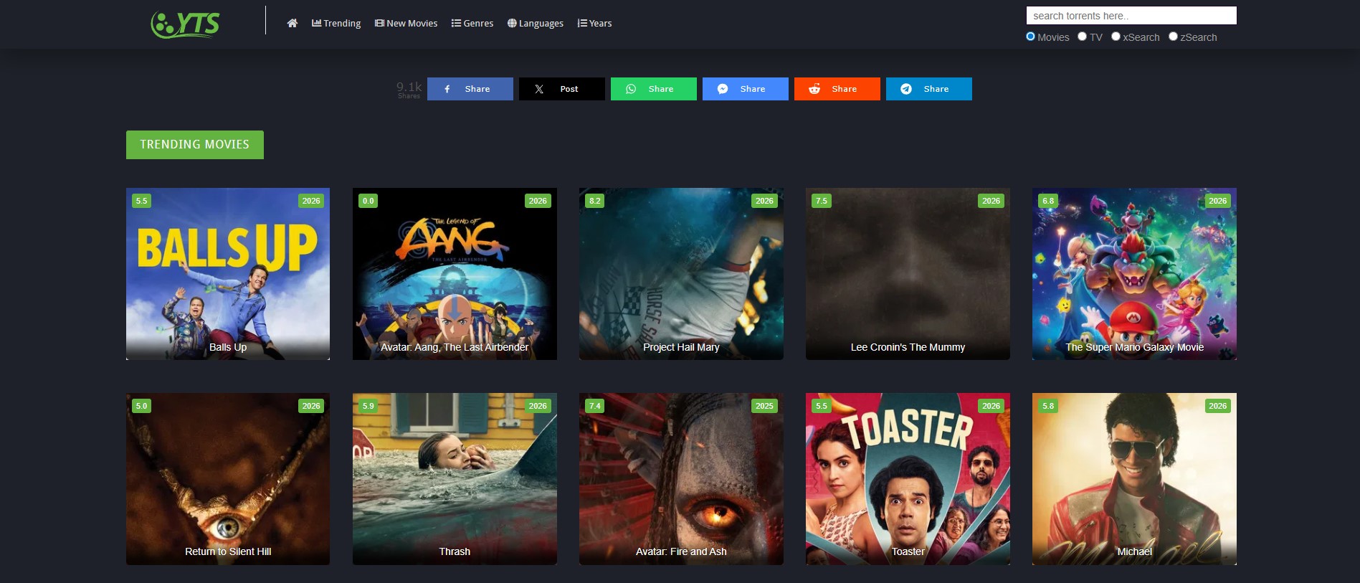1360x583 pixels.
Task: Click the YTS logo
Action: [x=185, y=24]
